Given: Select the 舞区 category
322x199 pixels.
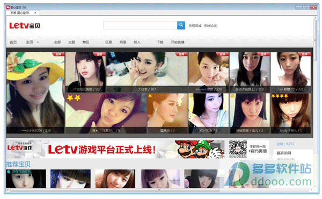Looking at the screenshot, I should click(86, 42).
